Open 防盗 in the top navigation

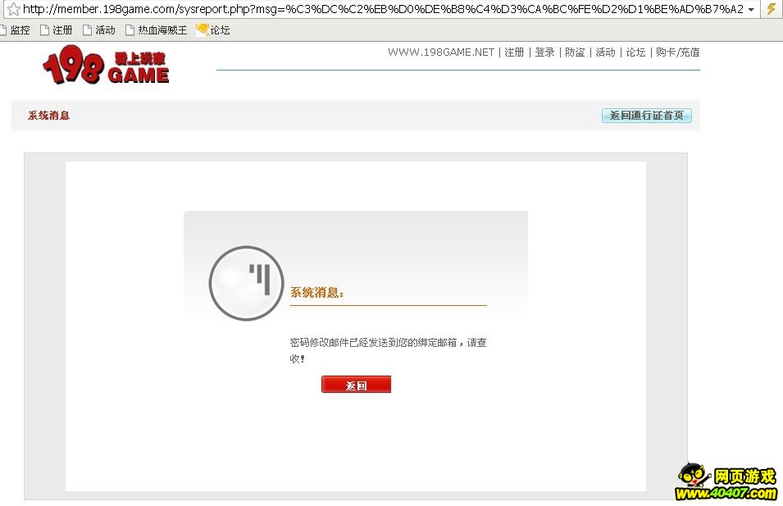click(x=575, y=52)
